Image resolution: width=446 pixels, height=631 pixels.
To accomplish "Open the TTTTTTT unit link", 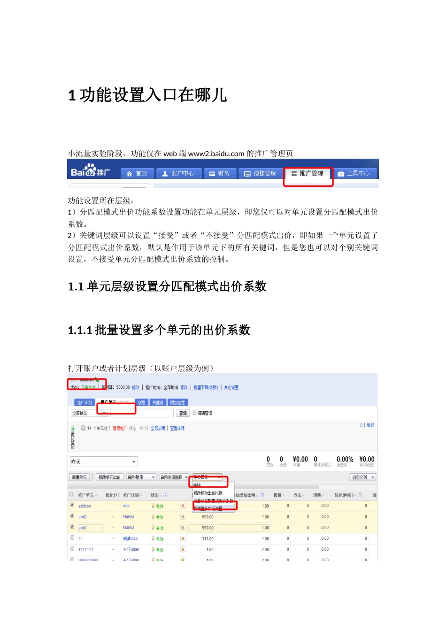I will click(x=86, y=549).
